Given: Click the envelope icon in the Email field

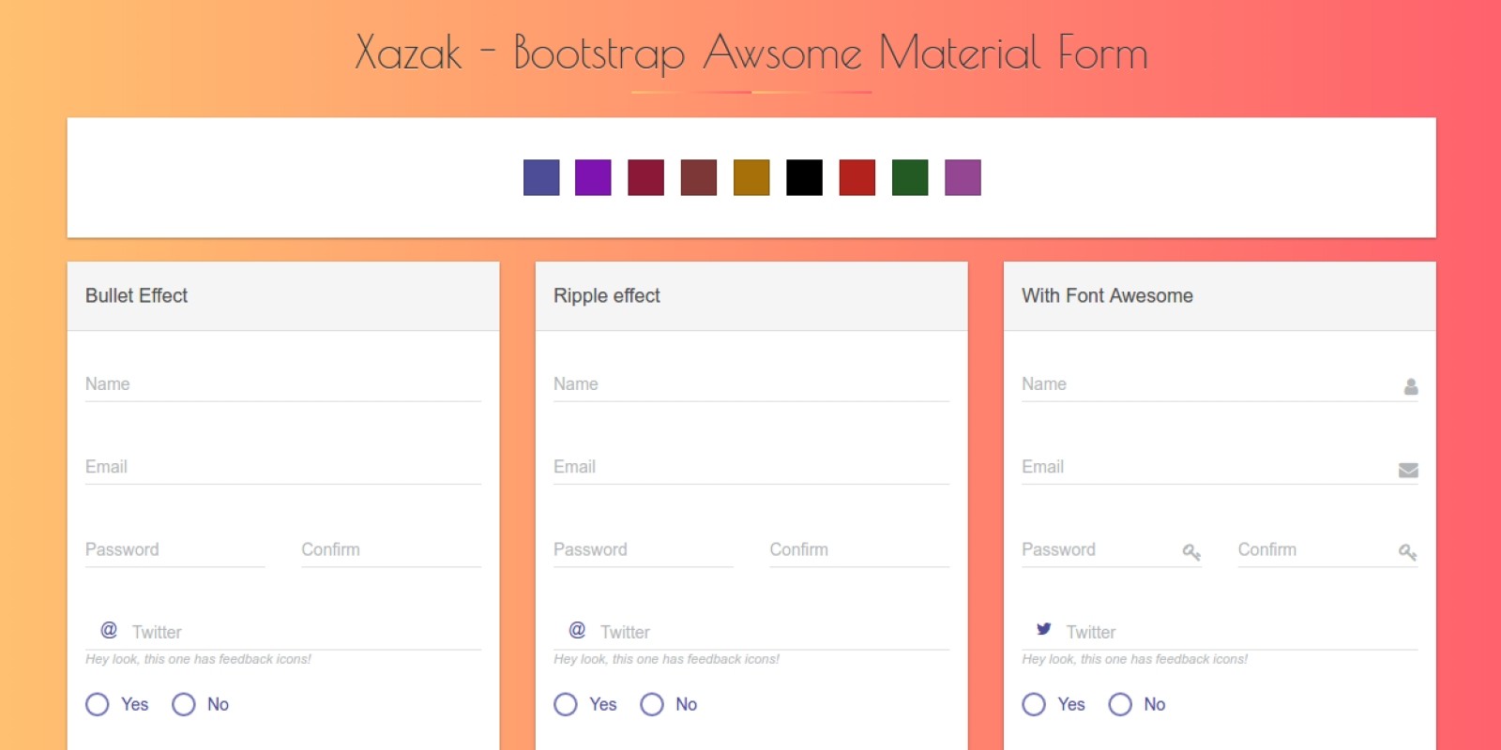Looking at the screenshot, I should click(1408, 470).
